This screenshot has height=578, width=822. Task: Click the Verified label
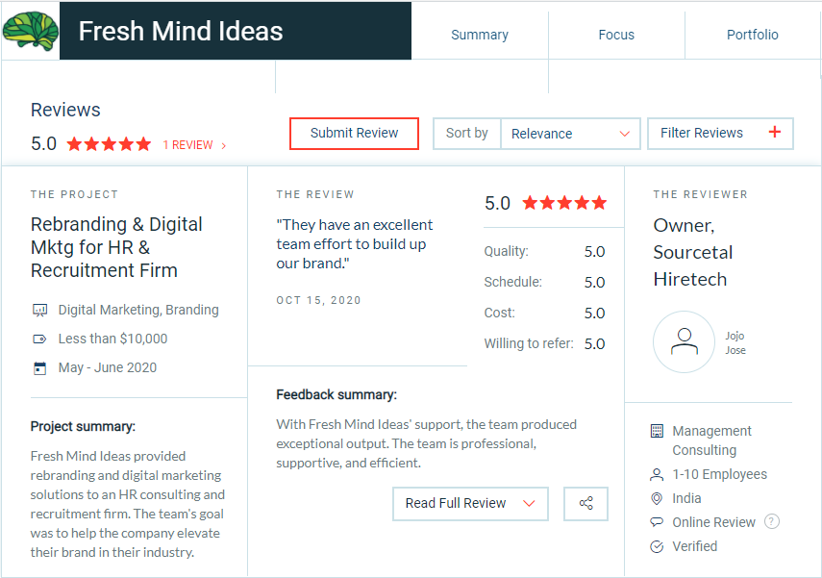(x=694, y=546)
